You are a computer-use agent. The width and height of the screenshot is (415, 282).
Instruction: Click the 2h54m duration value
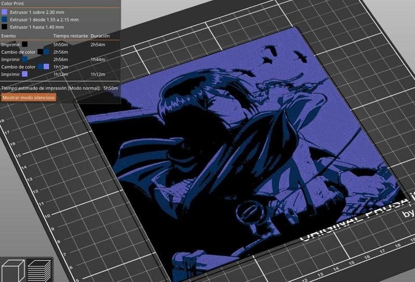tap(98, 44)
